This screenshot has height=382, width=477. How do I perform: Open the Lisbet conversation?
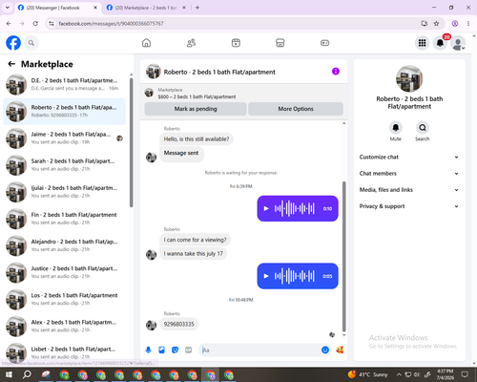[x=65, y=352]
